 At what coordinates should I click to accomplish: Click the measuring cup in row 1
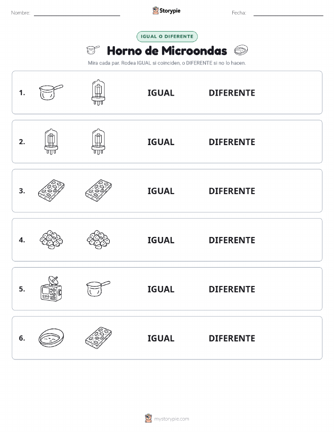pyautogui.click(x=51, y=92)
